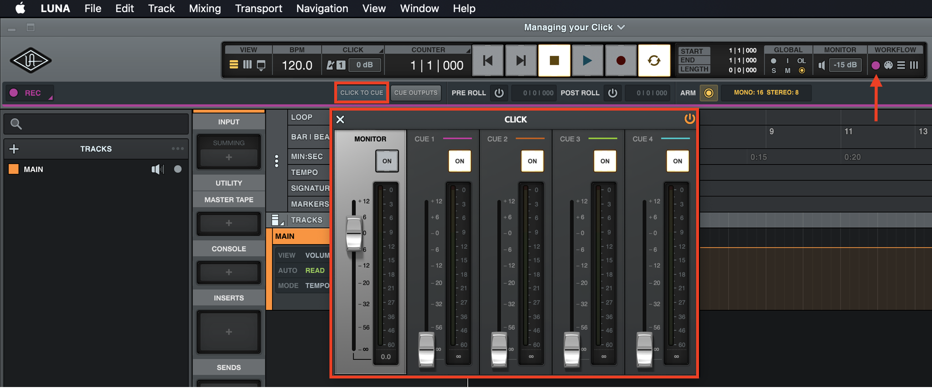Toggle the count-in number 1 icon

(x=341, y=65)
